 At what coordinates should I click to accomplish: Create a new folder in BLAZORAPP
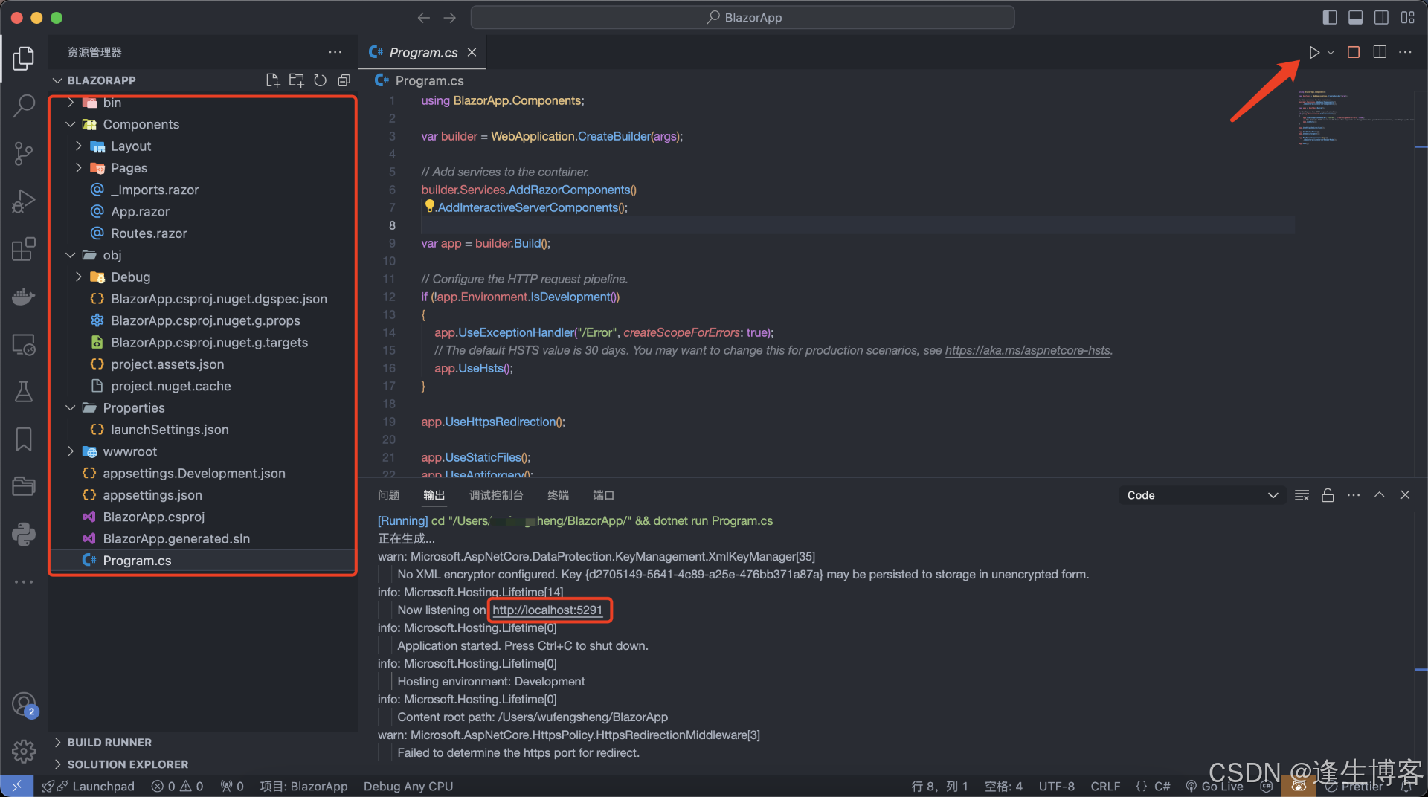[x=296, y=80]
